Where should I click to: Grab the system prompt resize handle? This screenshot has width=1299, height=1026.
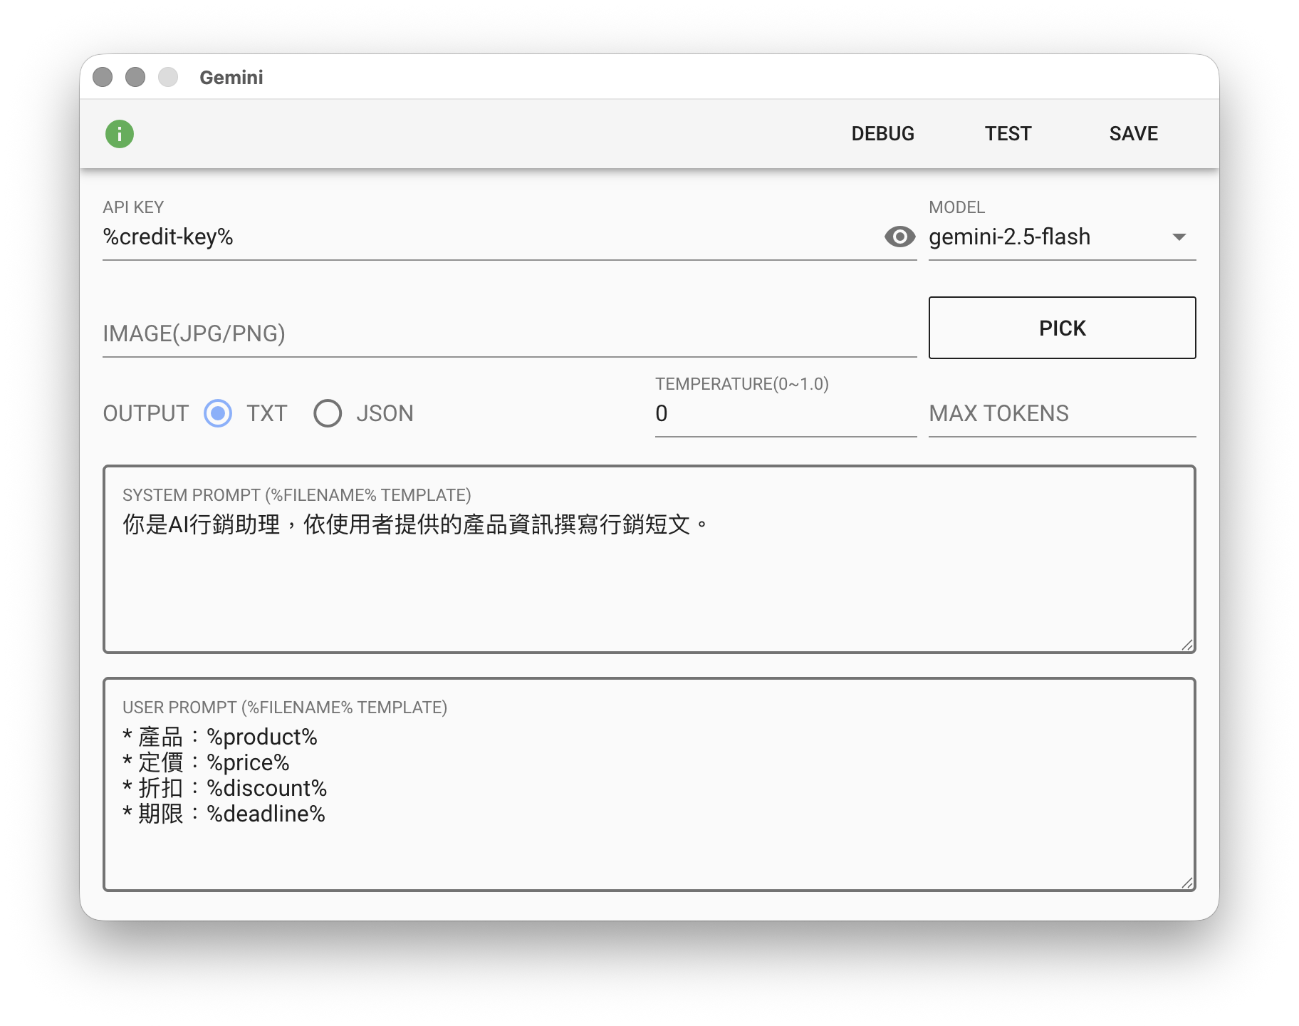tap(1187, 645)
